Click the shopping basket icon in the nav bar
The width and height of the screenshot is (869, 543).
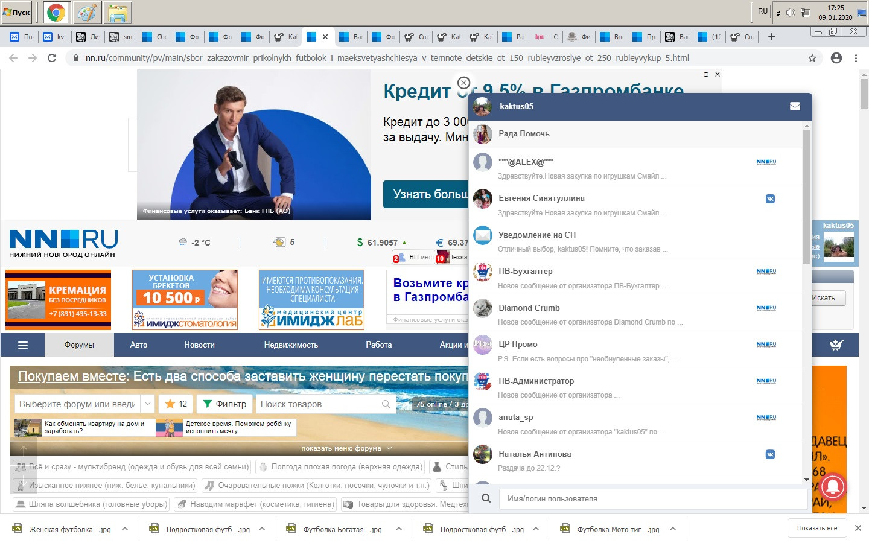click(x=836, y=345)
